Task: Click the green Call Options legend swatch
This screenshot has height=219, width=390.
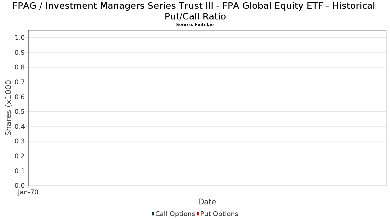Action: click(153, 214)
